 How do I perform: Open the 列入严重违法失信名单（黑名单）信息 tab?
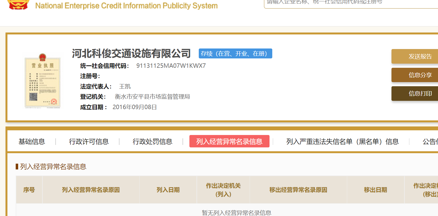pyautogui.click(x=342, y=142)
